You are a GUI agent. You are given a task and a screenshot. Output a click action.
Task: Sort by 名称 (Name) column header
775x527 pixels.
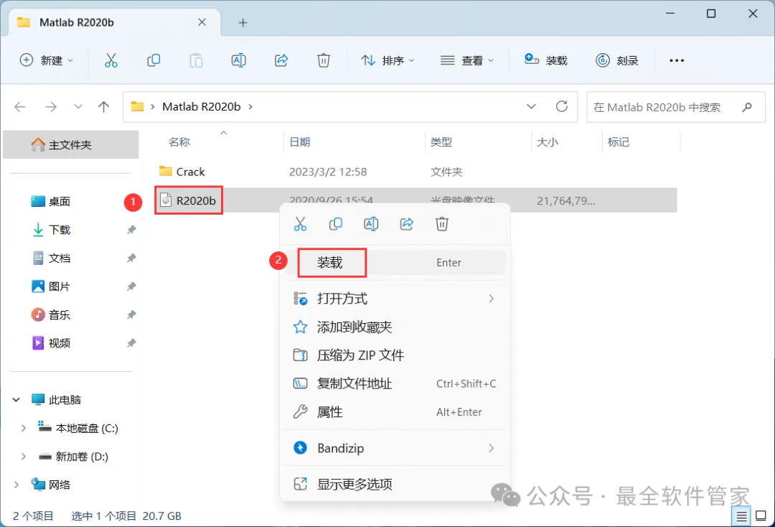click(179, 142)
